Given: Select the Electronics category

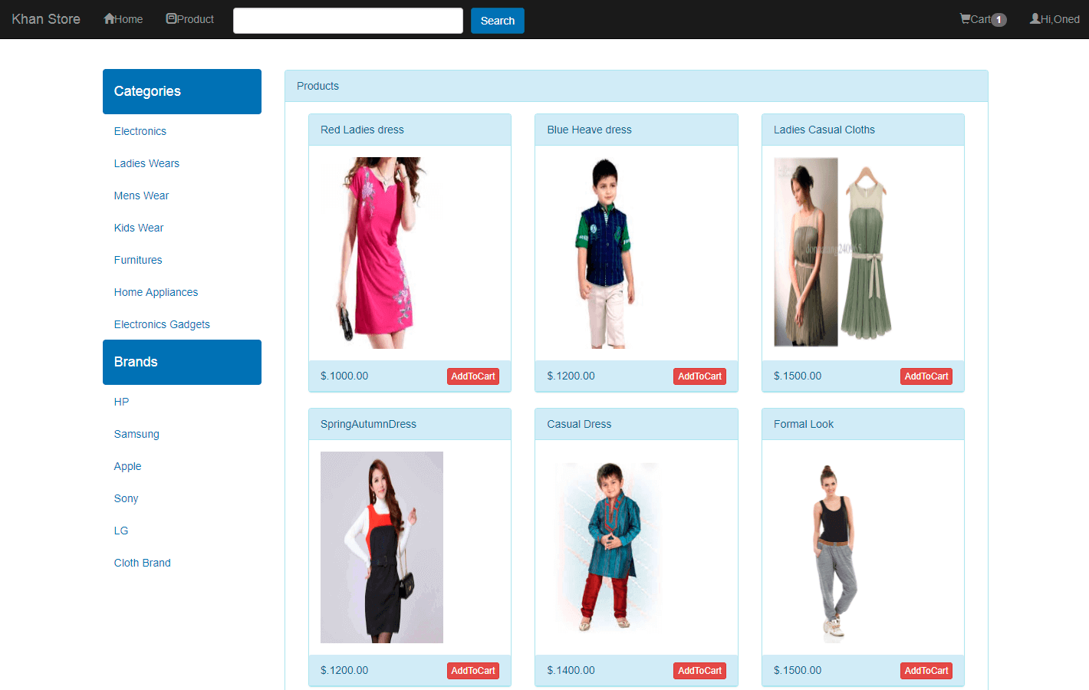Looking at the screenshot, I should [140, 131].
